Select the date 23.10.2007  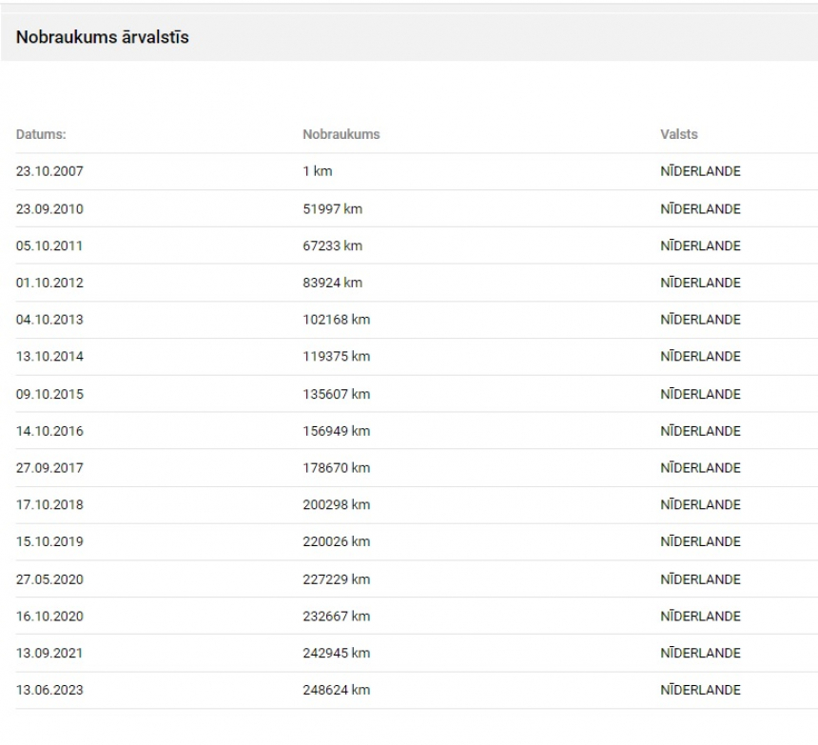coord(49,171)
